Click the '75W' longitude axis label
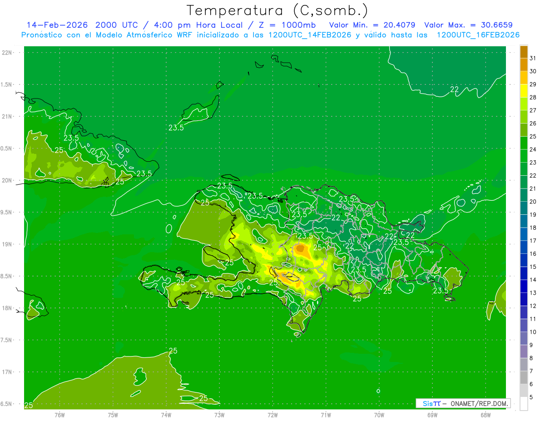 113,415
